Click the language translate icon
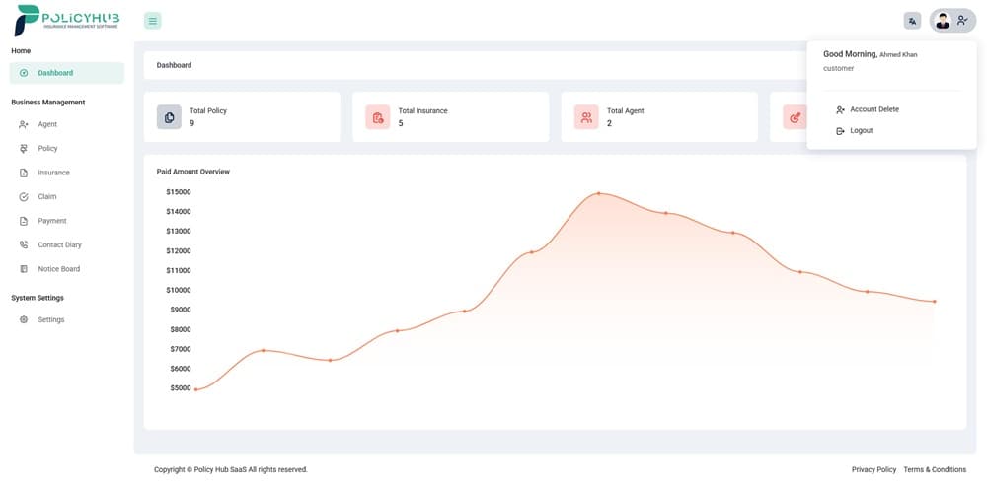 tap(912, 21)
